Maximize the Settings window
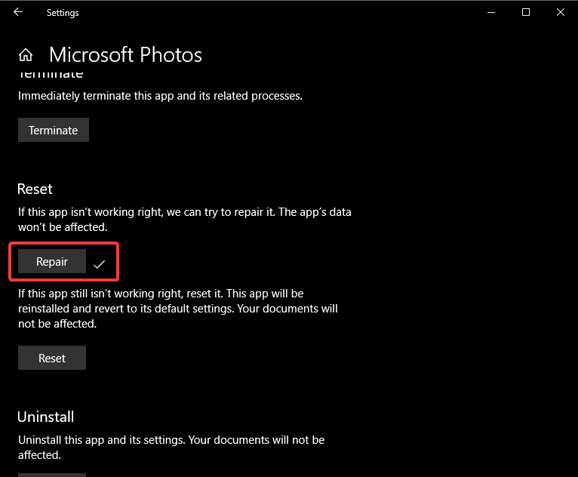 tap(526, 12)
